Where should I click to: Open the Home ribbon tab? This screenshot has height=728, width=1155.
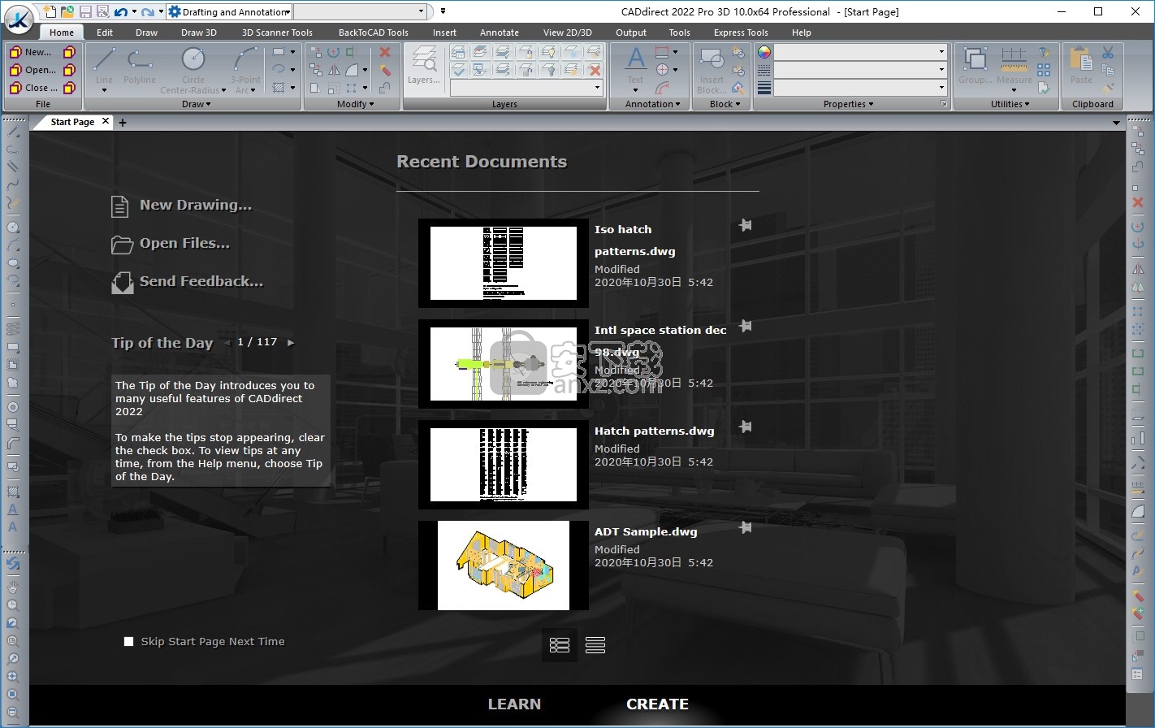click(x=62, y=32)
